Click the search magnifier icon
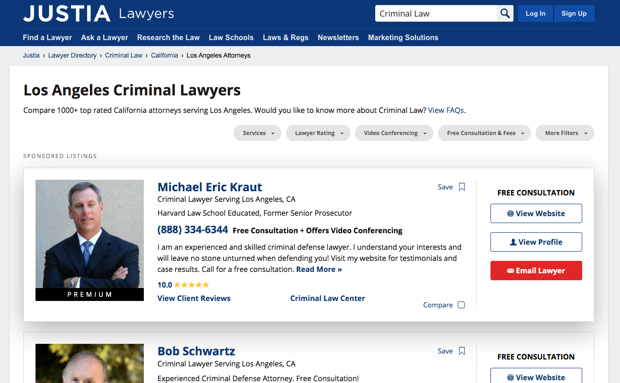Viewport: 620px width, 383px height. coord(505,13)
